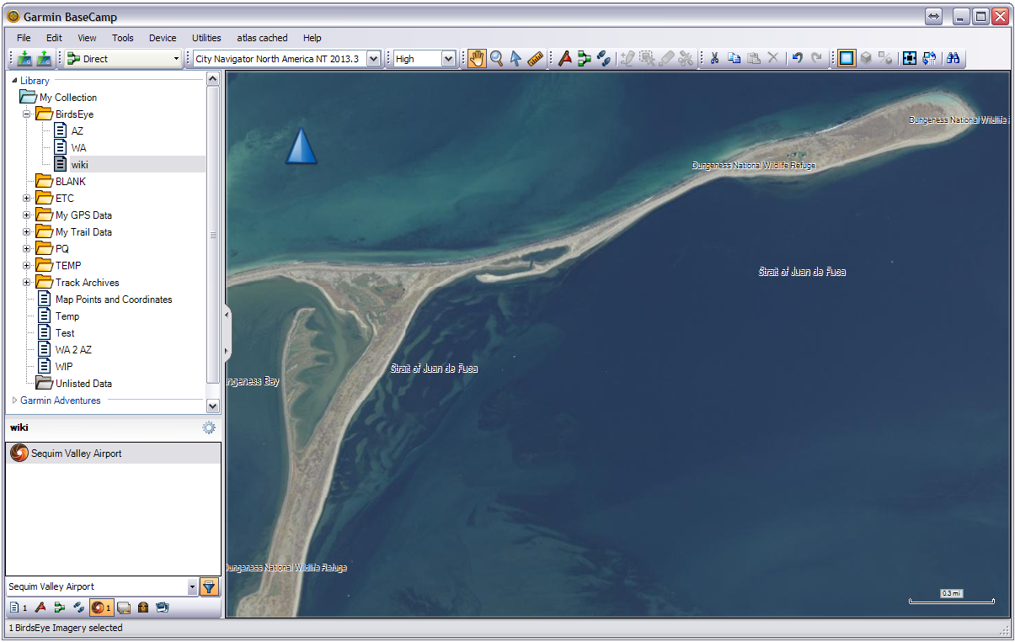
Task: Toggle the waypoints flag filter in bottom bar
Action: [40, 607]
